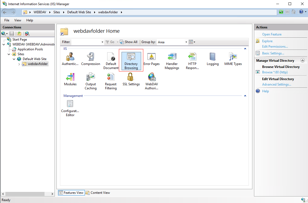Expand the webdavfolder tree node
Image resolution: width=308 pixels, height=203 pixels.
[x=19, y=64]
